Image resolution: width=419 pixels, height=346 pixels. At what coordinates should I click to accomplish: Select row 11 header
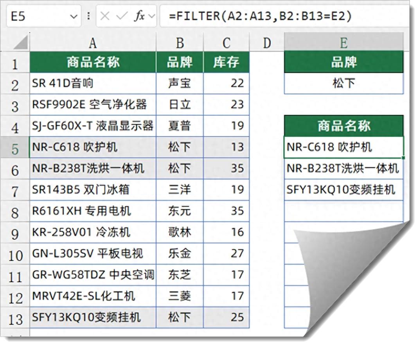pos(15,275)
